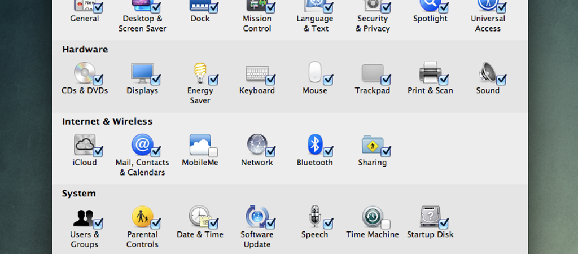Open the Keyboard preference icon

tap(257, 74)
